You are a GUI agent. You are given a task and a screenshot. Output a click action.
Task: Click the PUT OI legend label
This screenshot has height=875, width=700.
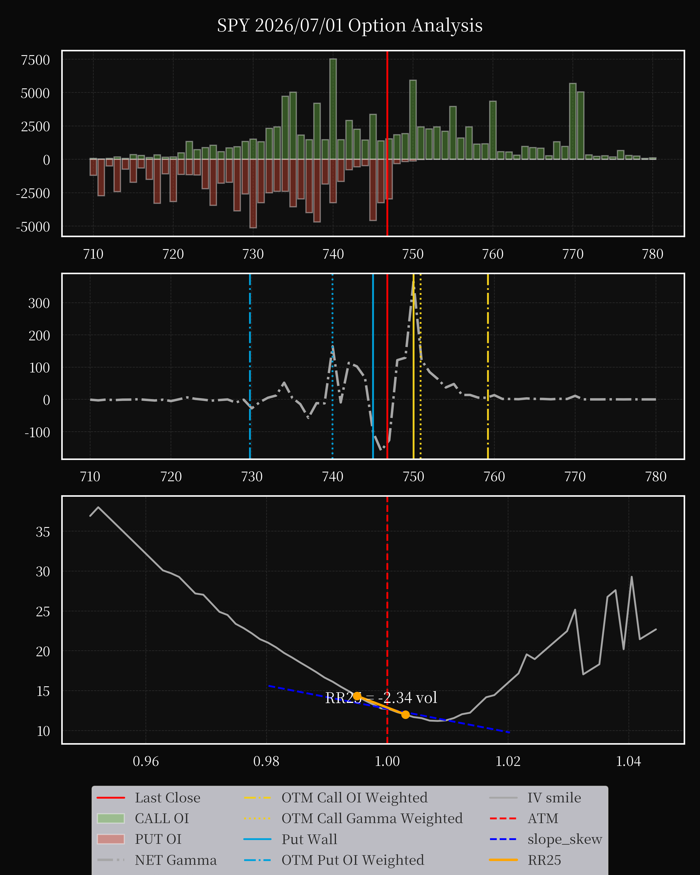[x=158, y=839]
